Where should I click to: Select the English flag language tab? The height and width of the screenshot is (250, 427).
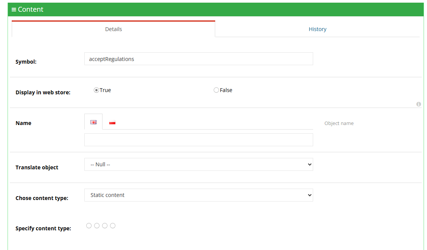click(x=93, y=122)
